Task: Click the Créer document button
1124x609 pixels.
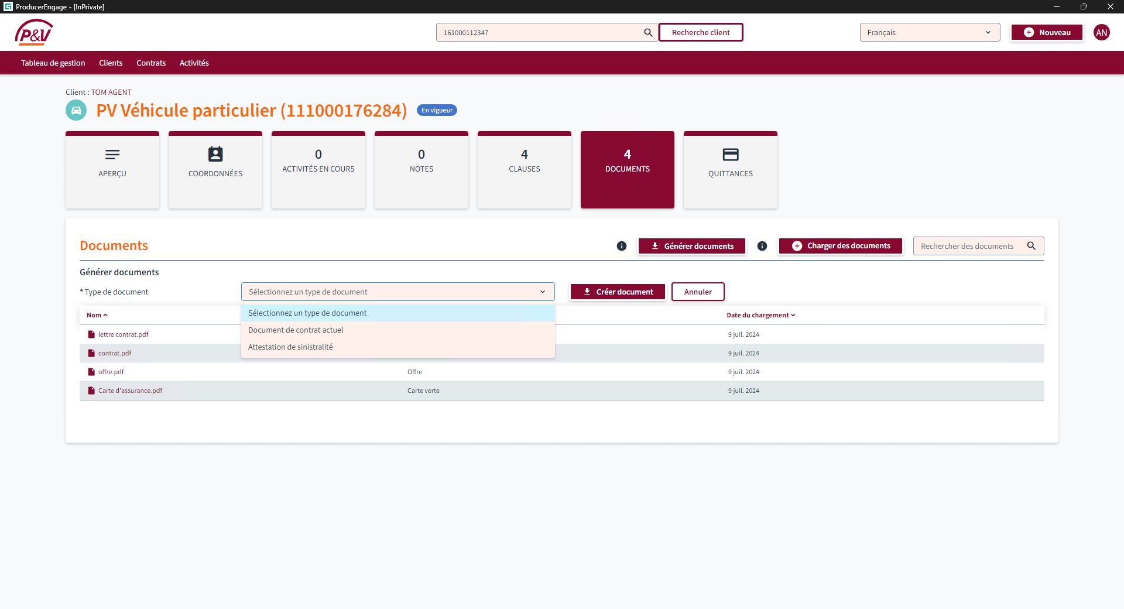Action: tap(618, 292)
